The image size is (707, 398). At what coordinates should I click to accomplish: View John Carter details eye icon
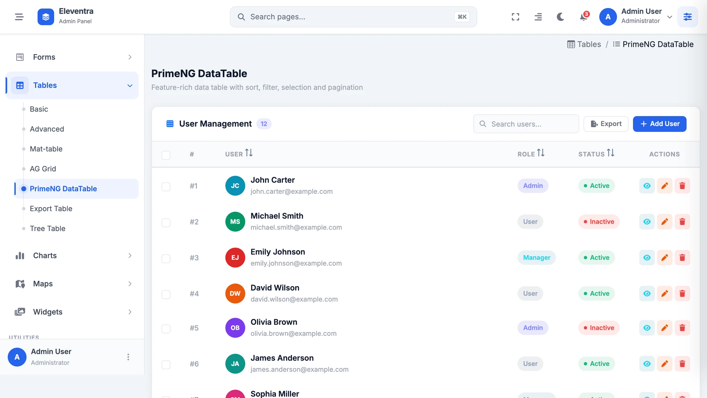[647, 186]
